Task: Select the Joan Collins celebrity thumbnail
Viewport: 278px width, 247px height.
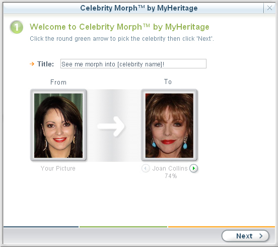Action: point(169,125)
